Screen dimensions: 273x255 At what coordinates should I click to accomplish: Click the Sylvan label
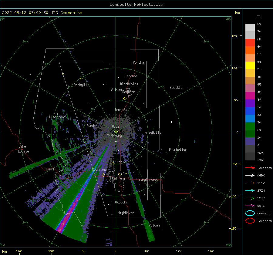116,89
